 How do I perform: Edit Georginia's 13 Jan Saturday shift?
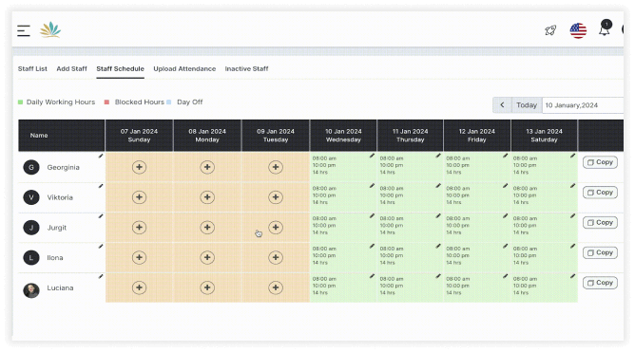[x=572, y=156]
